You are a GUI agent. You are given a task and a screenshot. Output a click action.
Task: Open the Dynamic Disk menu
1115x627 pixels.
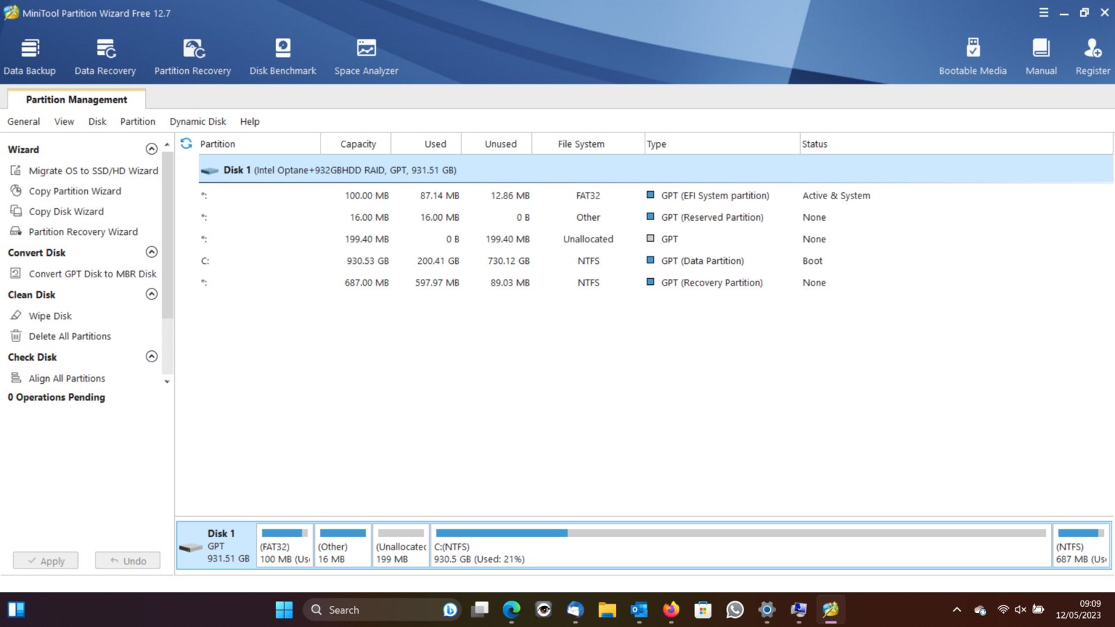pyautogui.click(x=197, y=121)
